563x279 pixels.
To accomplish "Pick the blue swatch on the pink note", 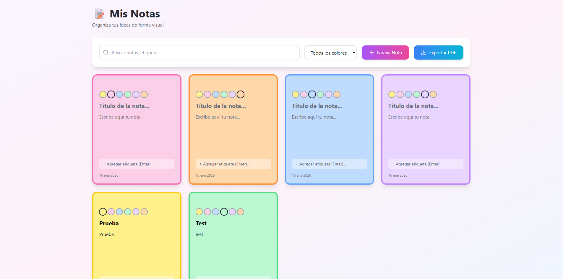I will [x=119, y=94].
